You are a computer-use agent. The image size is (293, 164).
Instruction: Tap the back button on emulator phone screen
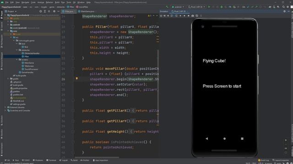206,138
